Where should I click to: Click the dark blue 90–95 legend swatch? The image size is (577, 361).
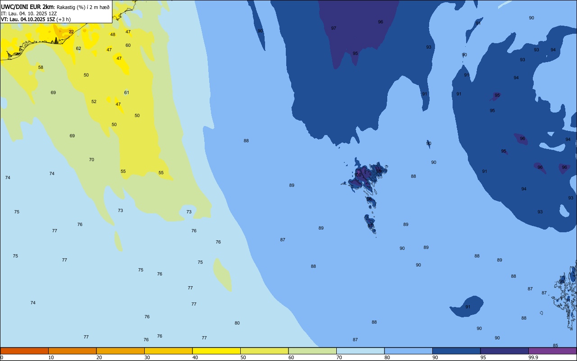tap(457, 351)
